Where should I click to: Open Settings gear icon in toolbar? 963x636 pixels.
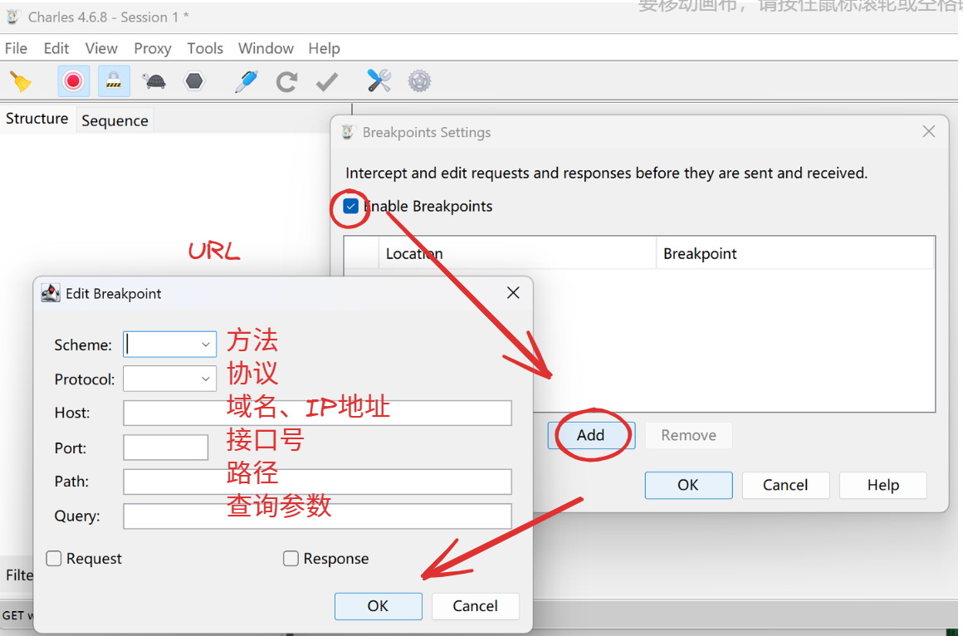click(419, 81)
